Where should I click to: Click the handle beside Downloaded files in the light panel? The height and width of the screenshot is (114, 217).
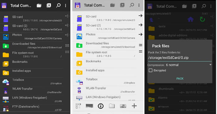[141, 45]
